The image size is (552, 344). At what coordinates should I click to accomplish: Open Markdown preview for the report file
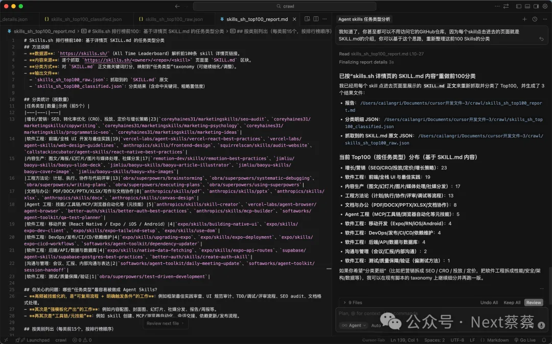pos(308,19)
